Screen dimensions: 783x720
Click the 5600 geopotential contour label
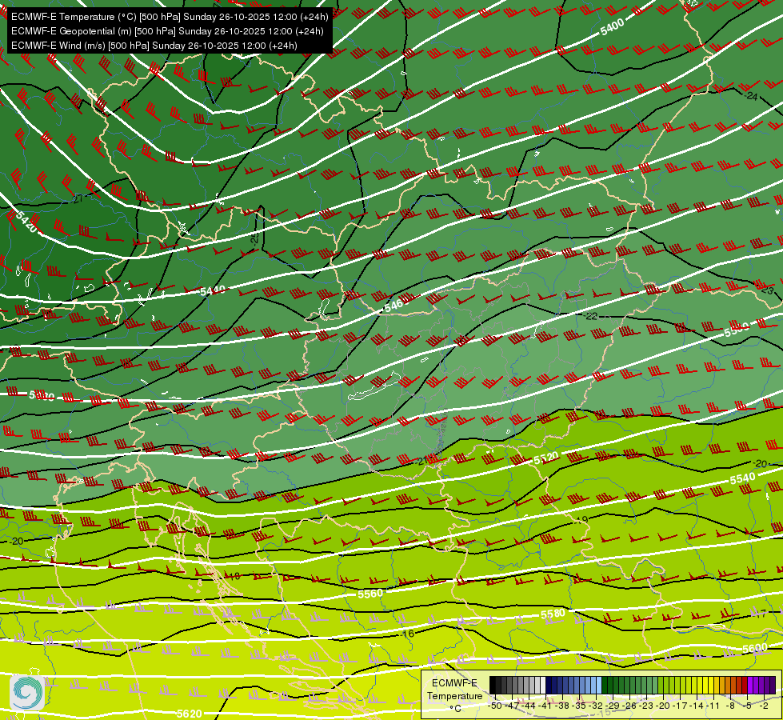click(754, 649)
